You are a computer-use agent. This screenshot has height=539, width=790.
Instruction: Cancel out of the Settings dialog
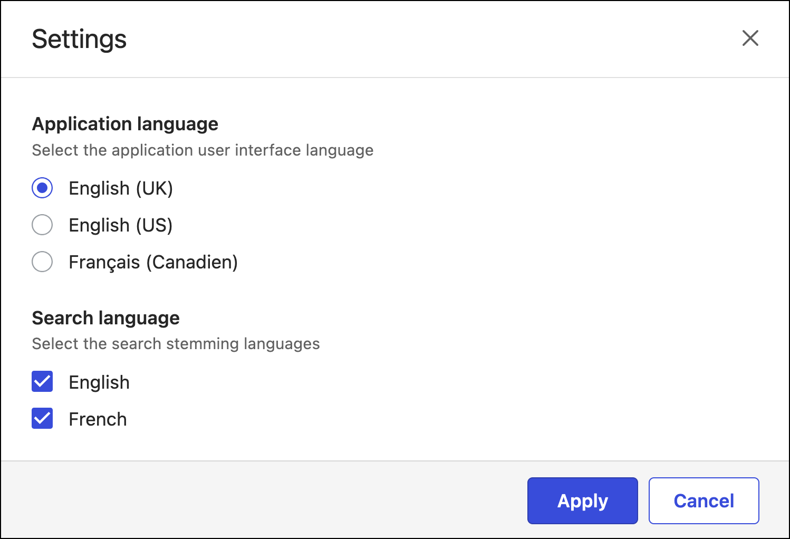[x=704, y=500]
